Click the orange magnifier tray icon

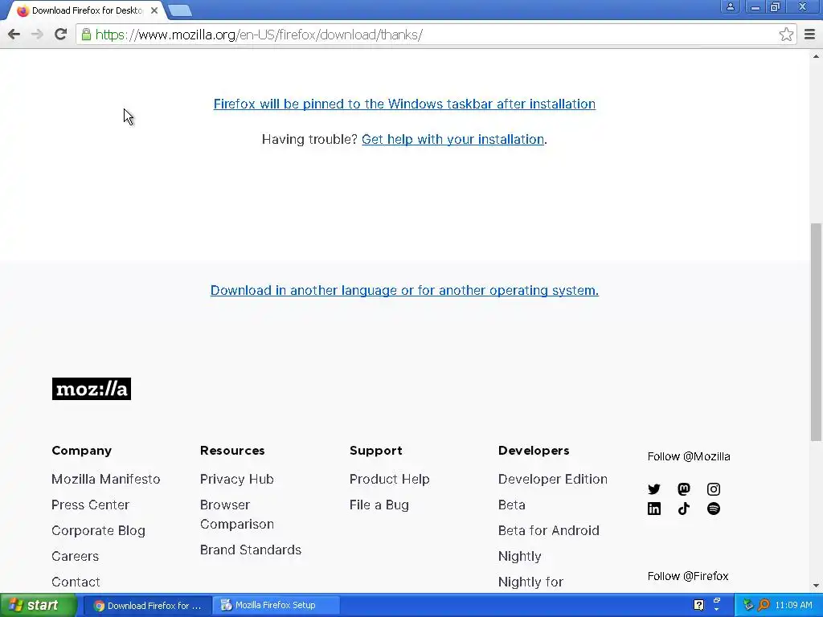point(764,606)
